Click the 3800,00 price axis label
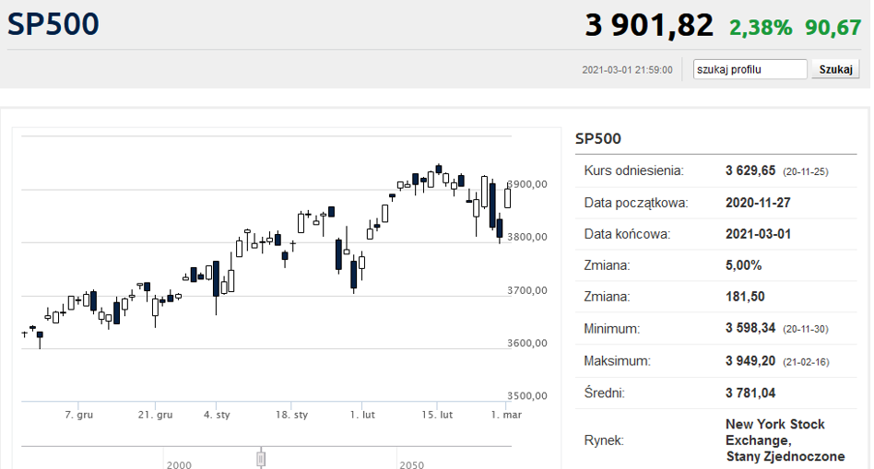874x469 pixels. (527, 237)
